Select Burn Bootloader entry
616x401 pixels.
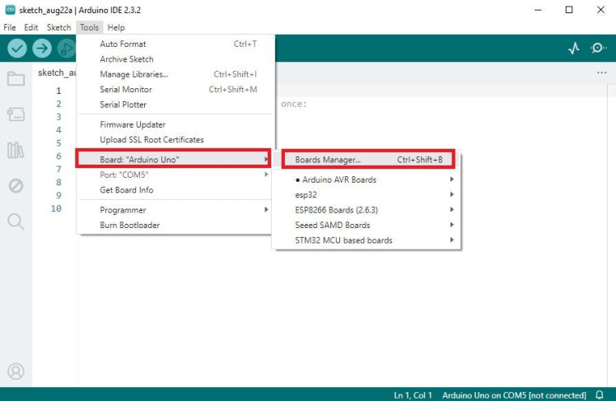[x=174, y=225]
